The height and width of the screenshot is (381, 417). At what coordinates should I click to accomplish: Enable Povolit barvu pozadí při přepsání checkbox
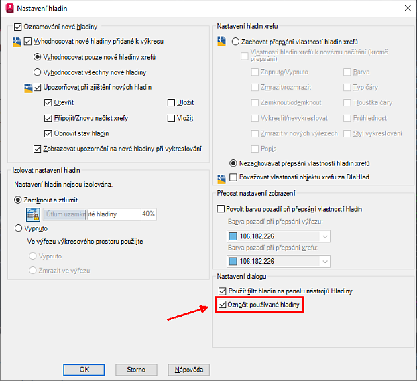coord(222,210)
